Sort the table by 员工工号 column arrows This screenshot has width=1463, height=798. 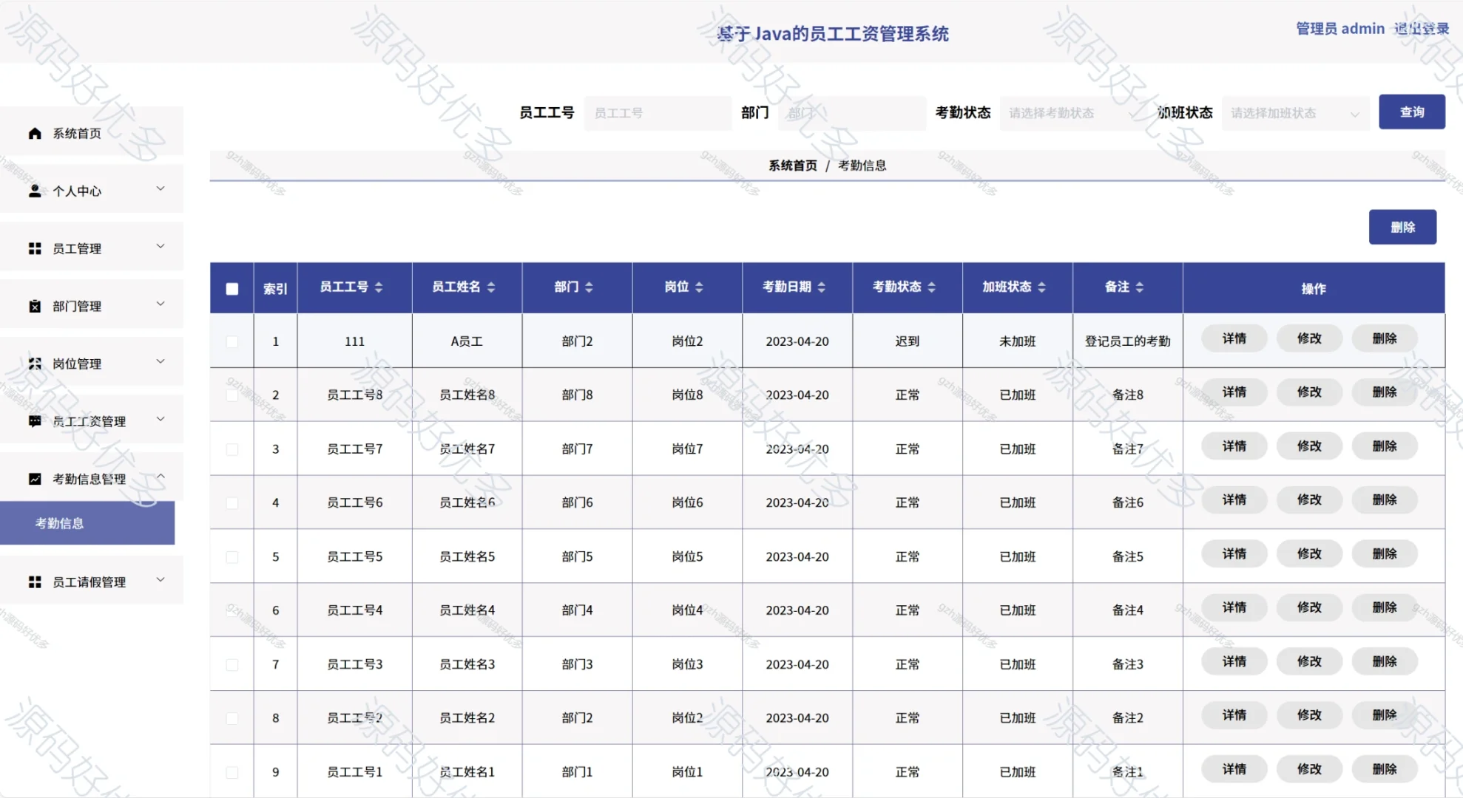tap(378, 287)
